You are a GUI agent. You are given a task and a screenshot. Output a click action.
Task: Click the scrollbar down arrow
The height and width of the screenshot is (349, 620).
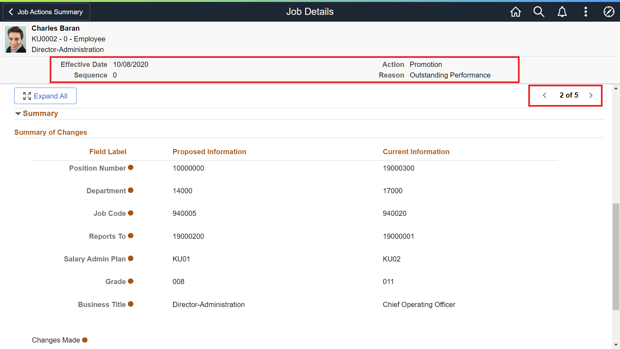pos(616,345)
